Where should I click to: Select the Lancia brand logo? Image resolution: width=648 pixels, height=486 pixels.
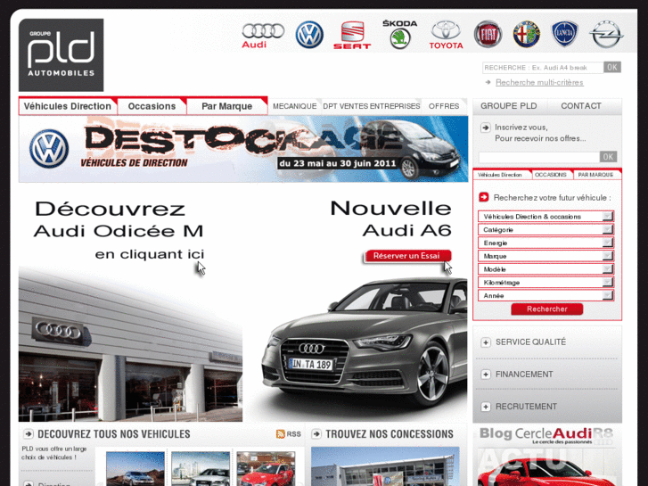(x=564, y=34)
